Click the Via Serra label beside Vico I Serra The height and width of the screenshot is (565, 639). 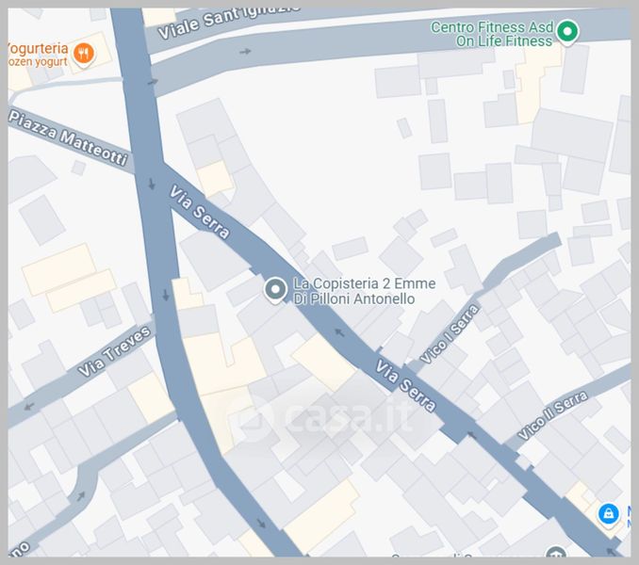pyautogui.click(x=405, y=385)
